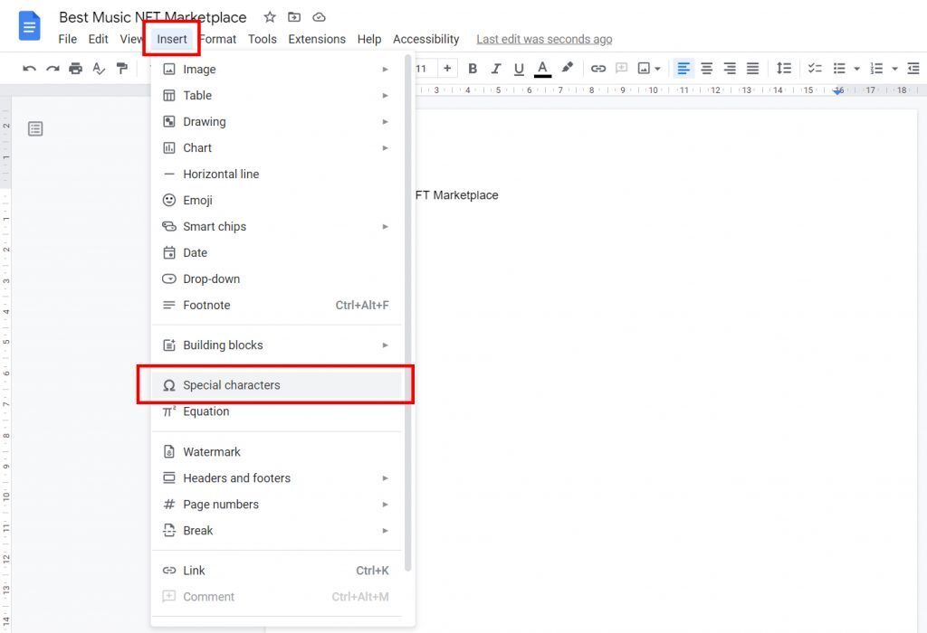Select the paint format tool
The height and width of the screenshot is (633, 927).
122,68
